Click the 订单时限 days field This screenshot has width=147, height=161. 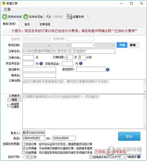(69, 57)
